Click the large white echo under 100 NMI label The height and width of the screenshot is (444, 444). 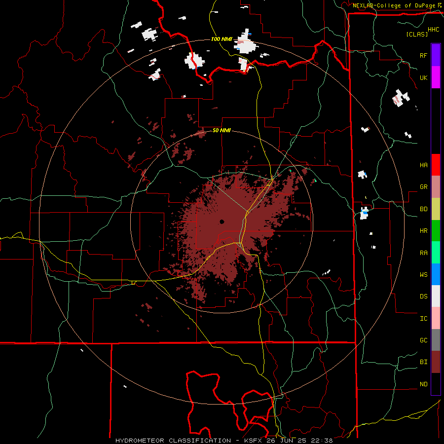[246, 42]
